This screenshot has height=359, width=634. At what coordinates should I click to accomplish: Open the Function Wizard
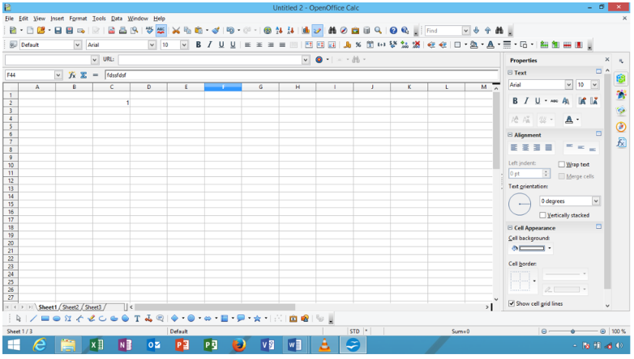(x=72, y=75)
